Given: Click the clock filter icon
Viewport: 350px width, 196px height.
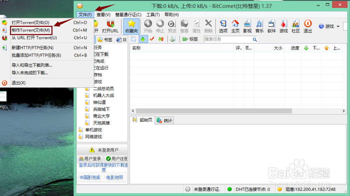Looking at the screenshot, I should (x=173, y=39).
